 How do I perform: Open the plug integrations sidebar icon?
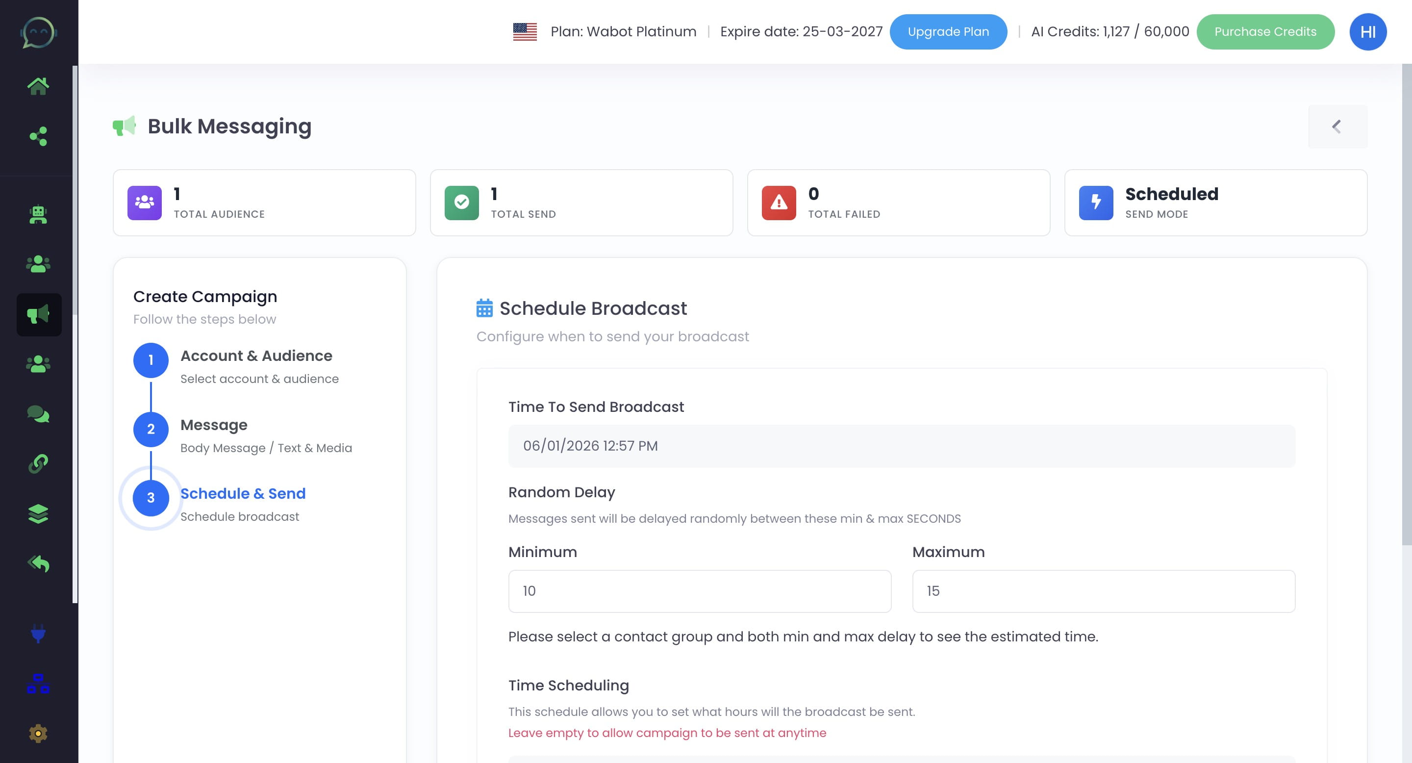(x=38, y=634)
